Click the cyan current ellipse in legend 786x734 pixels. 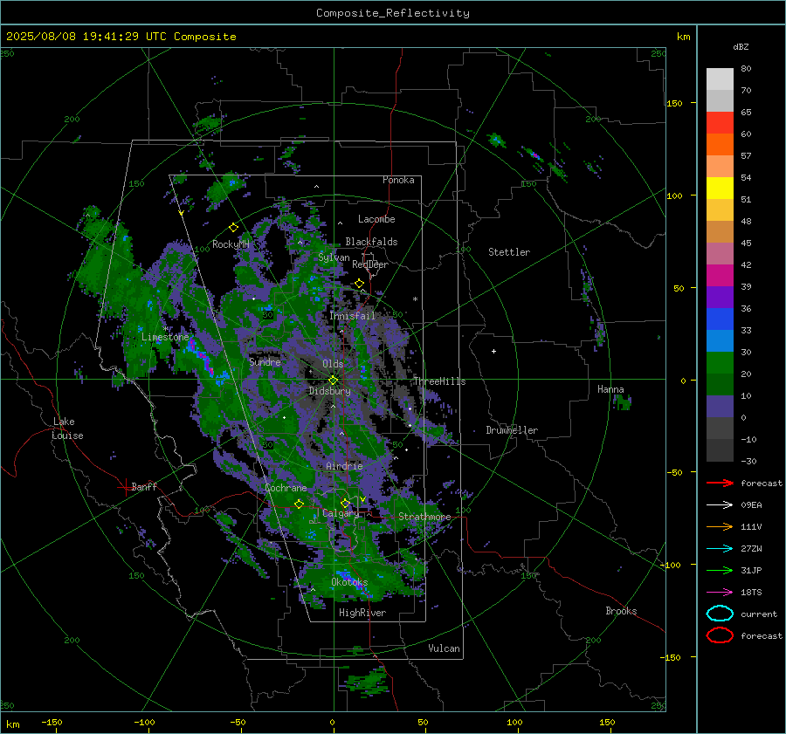[720, 614]
